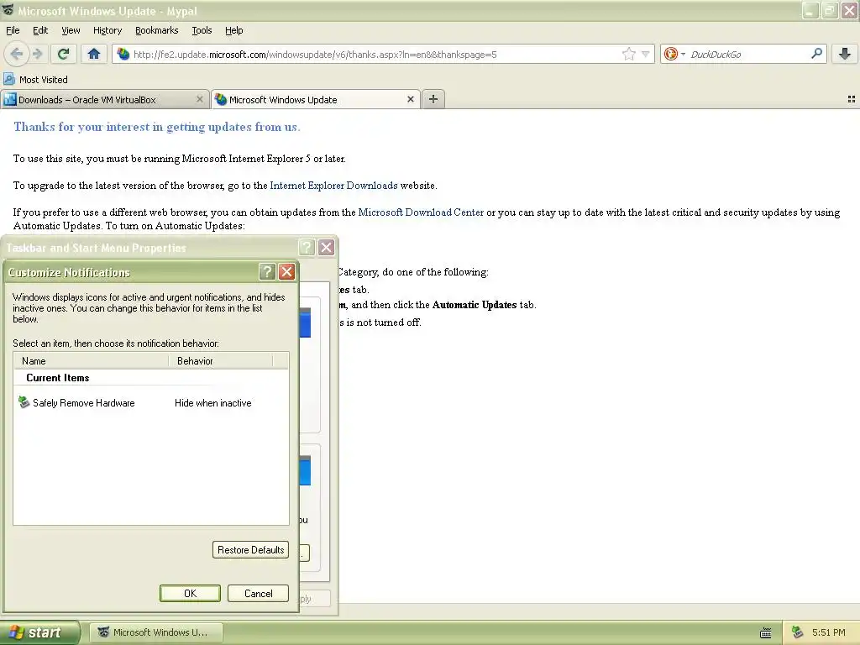860x645 pixels.
Task: Open the Downloads arrow button
Action: point(845,54)
